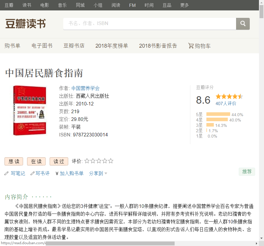Viewport: 264px width, 246px height.
Task: Focus the 书名、作者、ISBN search field
Action: coord(150,24)
